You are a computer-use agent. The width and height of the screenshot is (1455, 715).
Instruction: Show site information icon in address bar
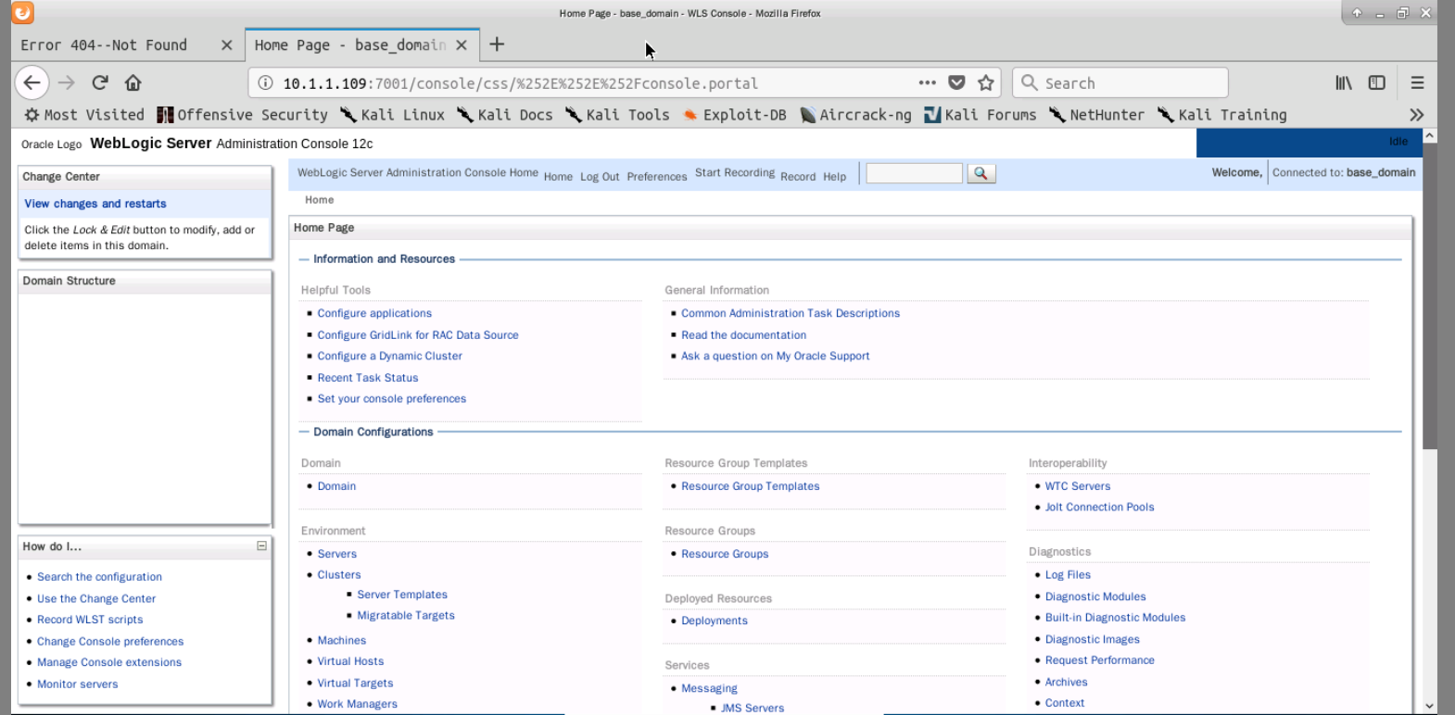pyautogui.click(x=265, y=82)
